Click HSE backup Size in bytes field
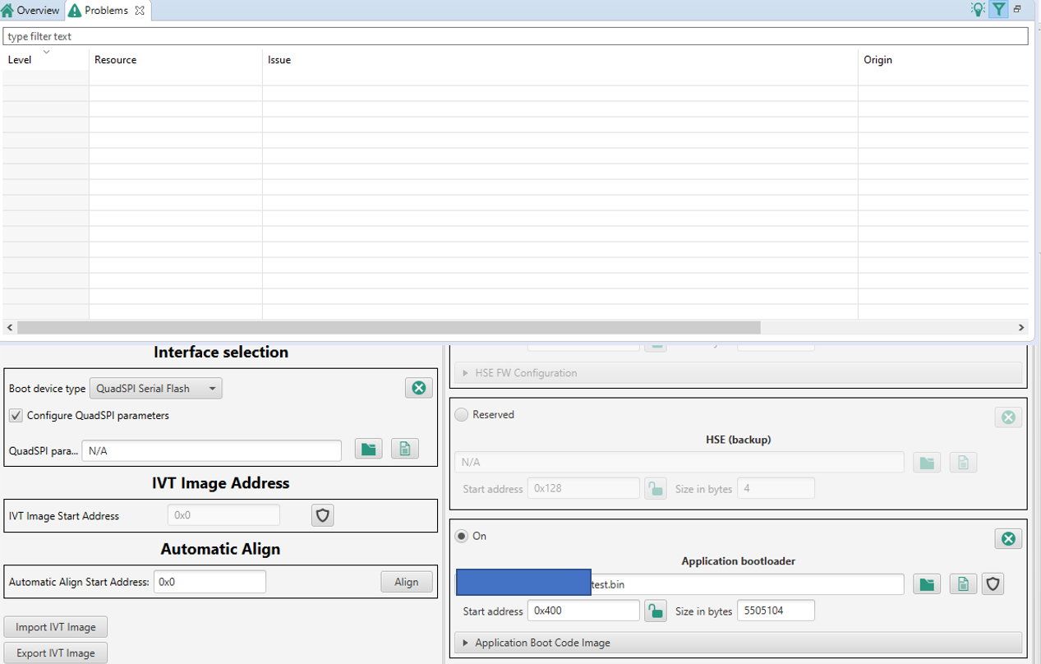This screenshot has height=664, width=1041. [x=776, y=488]
